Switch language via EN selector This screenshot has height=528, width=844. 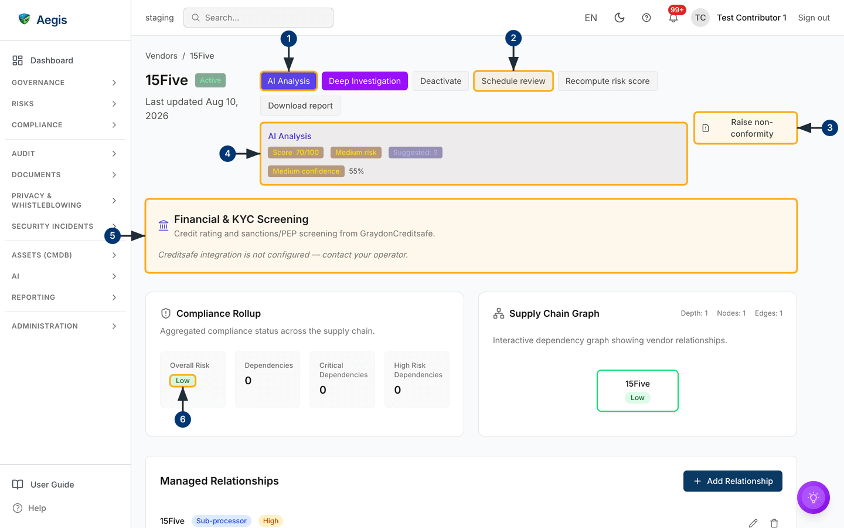(x=591, y=18)
